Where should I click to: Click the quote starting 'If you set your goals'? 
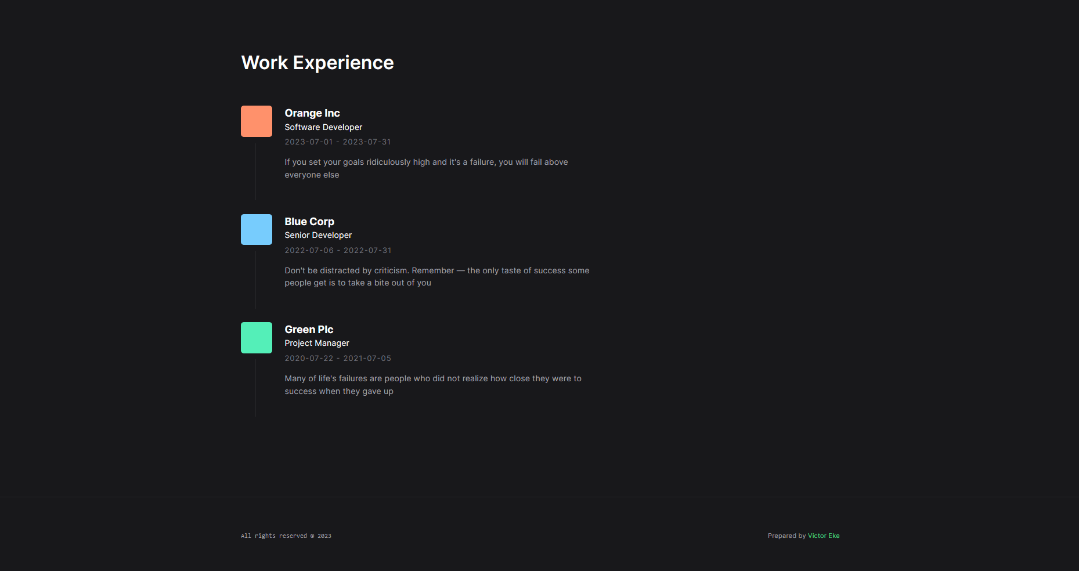(x=426, y=168)
